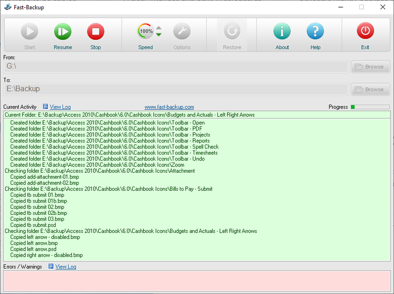This screenshot has width=394, height=294.
Task: Browse for the From source folder
Action: [x=370, y=67]
